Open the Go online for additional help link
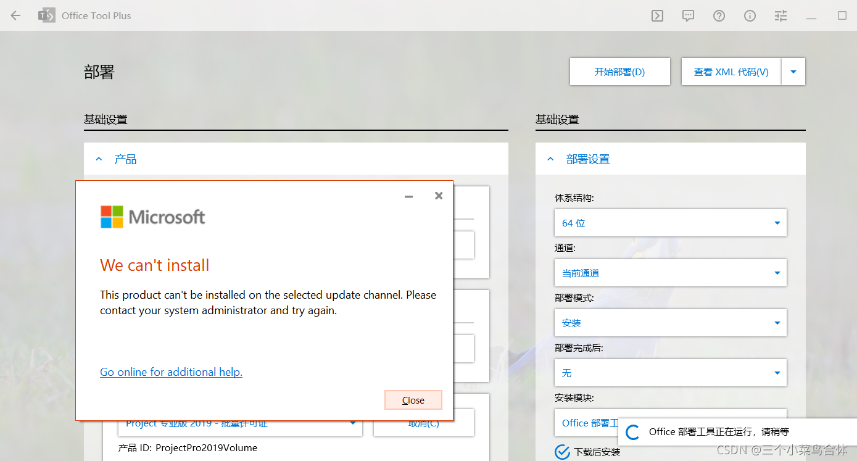Image resolution: width=857 pixels, height=461 pixels. 171,372
